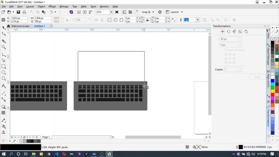This screenshot has height=157, width=279.
Task: Toggle the show grid button
Action: pyautogui.click(x=130, y=12)
